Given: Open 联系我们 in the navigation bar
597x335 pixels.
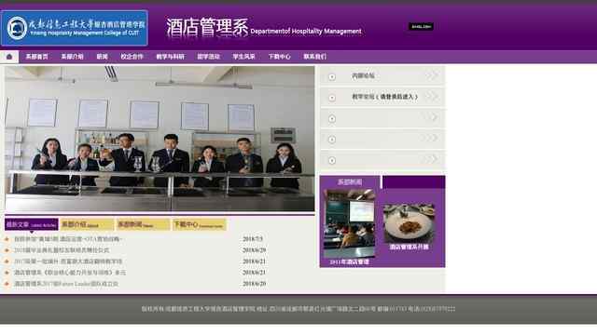Looking at the screenshot, I should (x=314, y=57).
